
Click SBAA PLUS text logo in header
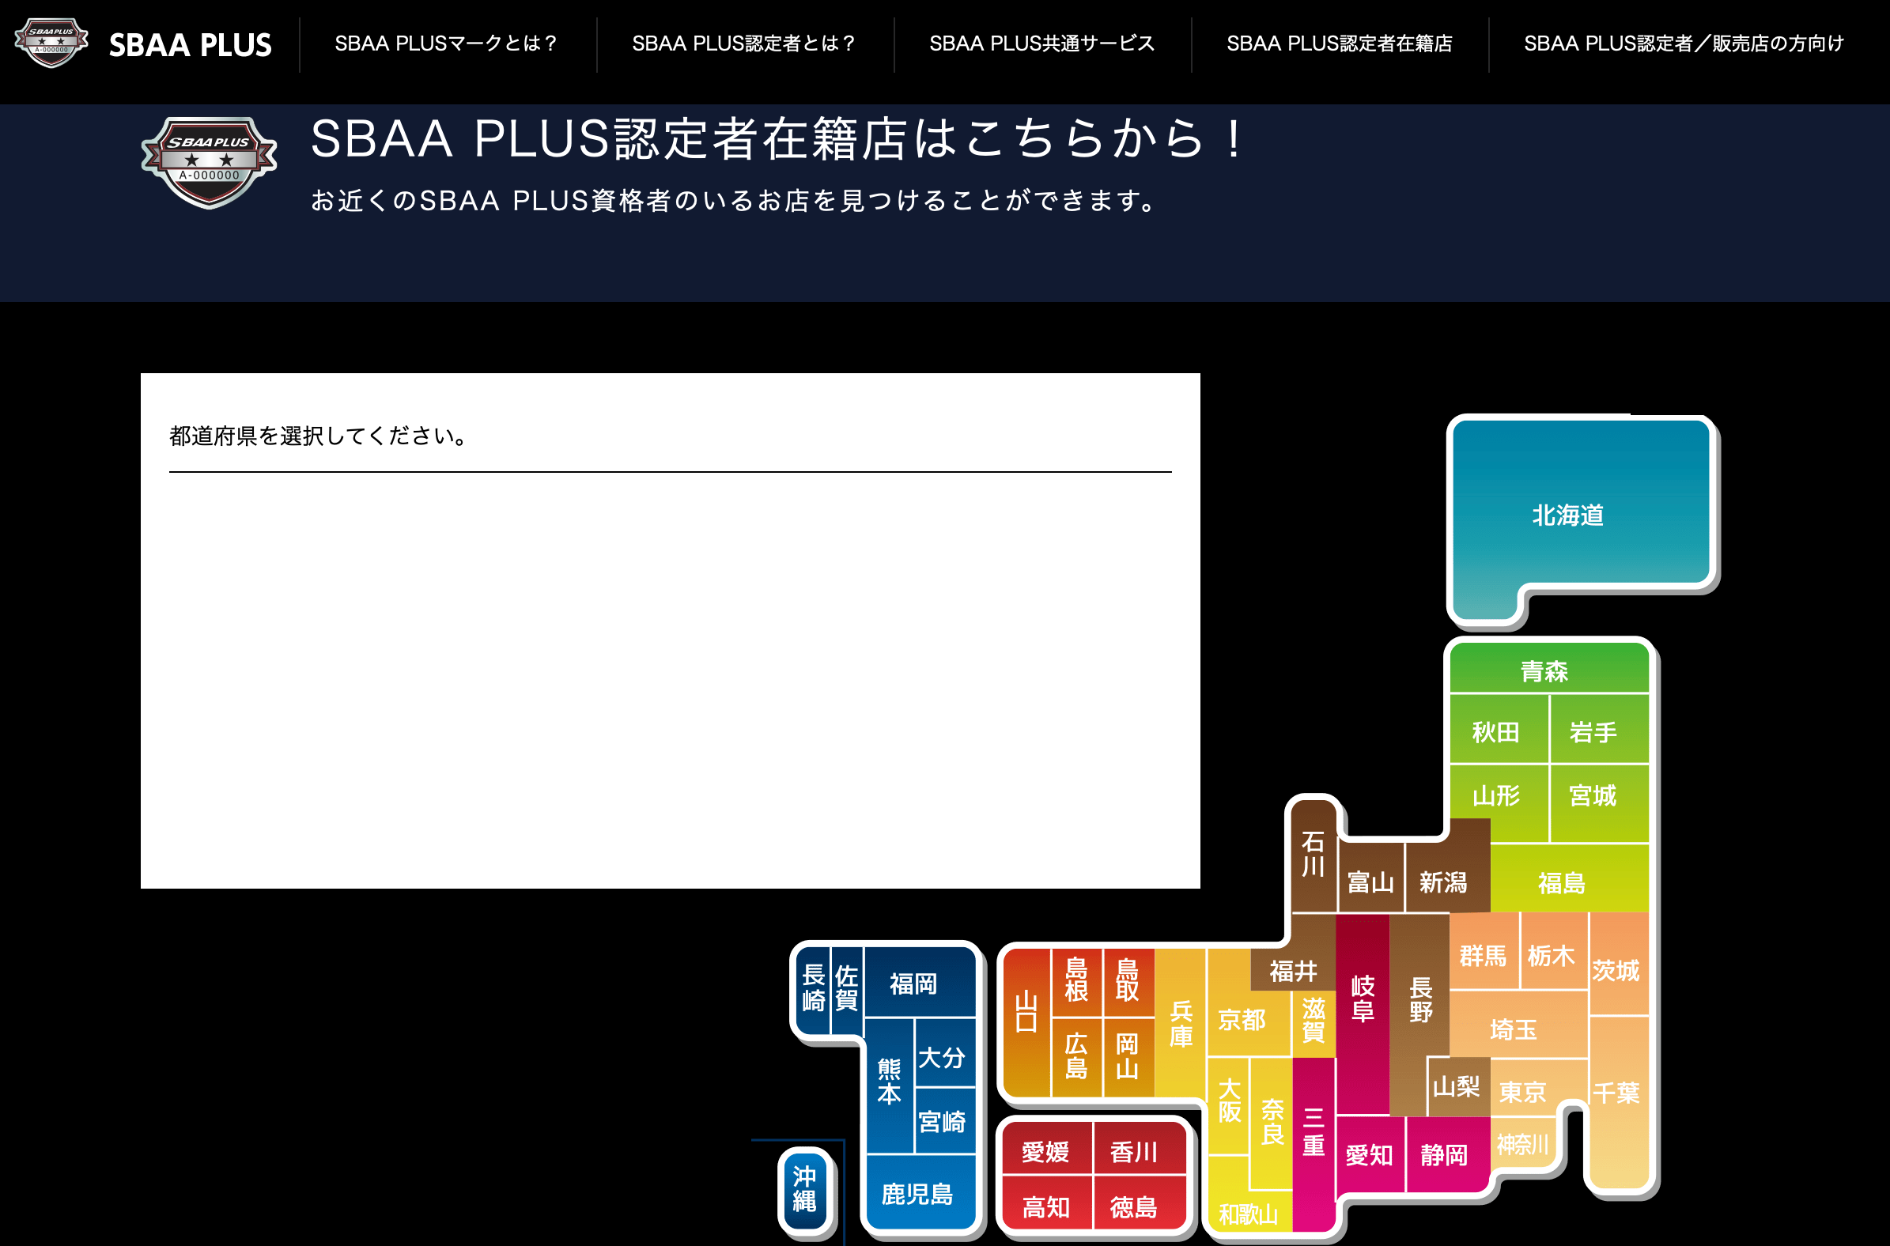pos(190,45)
